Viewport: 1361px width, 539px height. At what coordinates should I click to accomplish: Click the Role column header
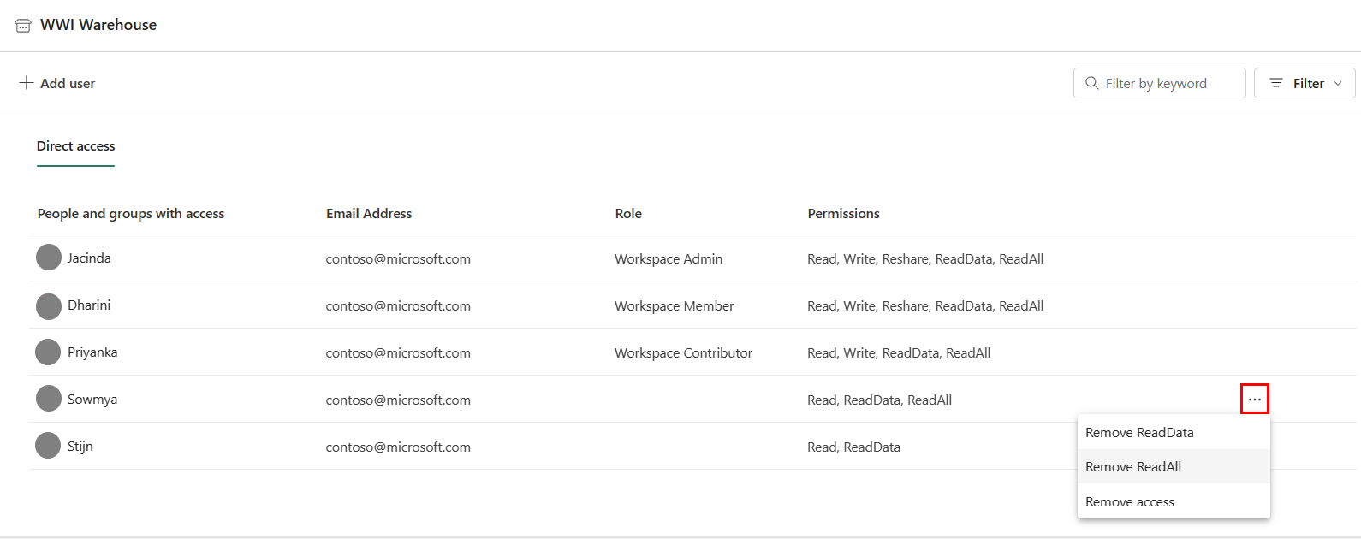[628, 214]
